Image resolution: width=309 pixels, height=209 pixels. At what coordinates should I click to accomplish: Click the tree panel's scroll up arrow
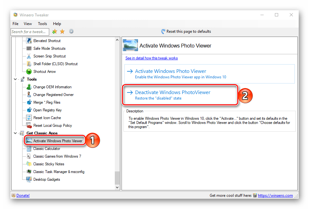117,39
